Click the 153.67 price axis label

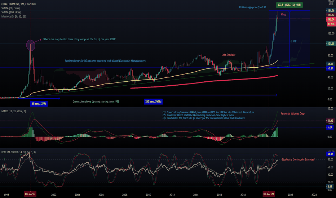point(331,15)
